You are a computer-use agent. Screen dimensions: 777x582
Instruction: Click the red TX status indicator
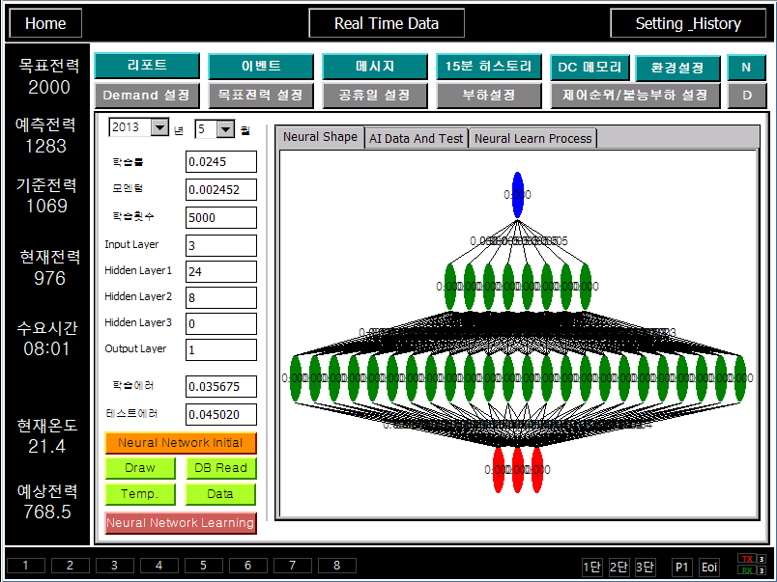click(748, 559)
